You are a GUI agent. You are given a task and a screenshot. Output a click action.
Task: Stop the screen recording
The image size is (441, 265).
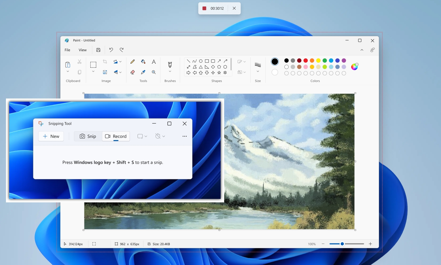204,8
